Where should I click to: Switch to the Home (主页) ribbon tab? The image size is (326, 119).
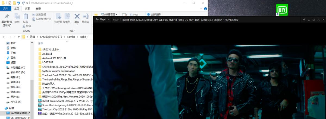click(x=17, y=9)
